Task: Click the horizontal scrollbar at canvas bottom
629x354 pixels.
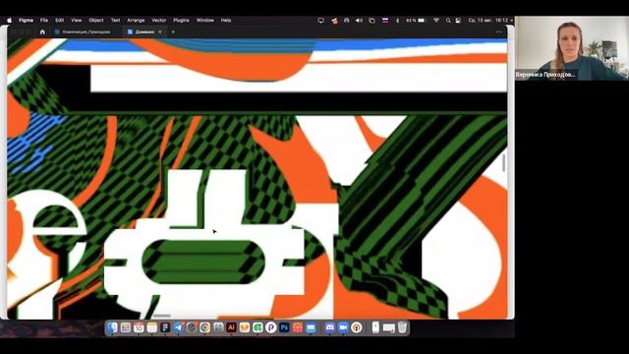Action: (162, 317)
